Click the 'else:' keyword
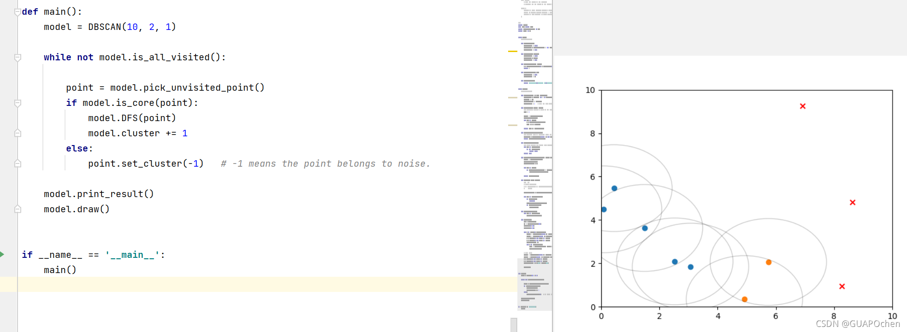This screenshot has height=332, width=907. 79,148
